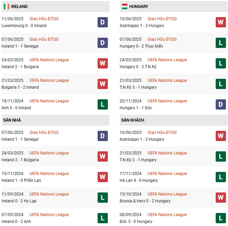Click the Ireland 0 - 2 Anh match result
Viewport: 228px width, 226px height.
16,222
